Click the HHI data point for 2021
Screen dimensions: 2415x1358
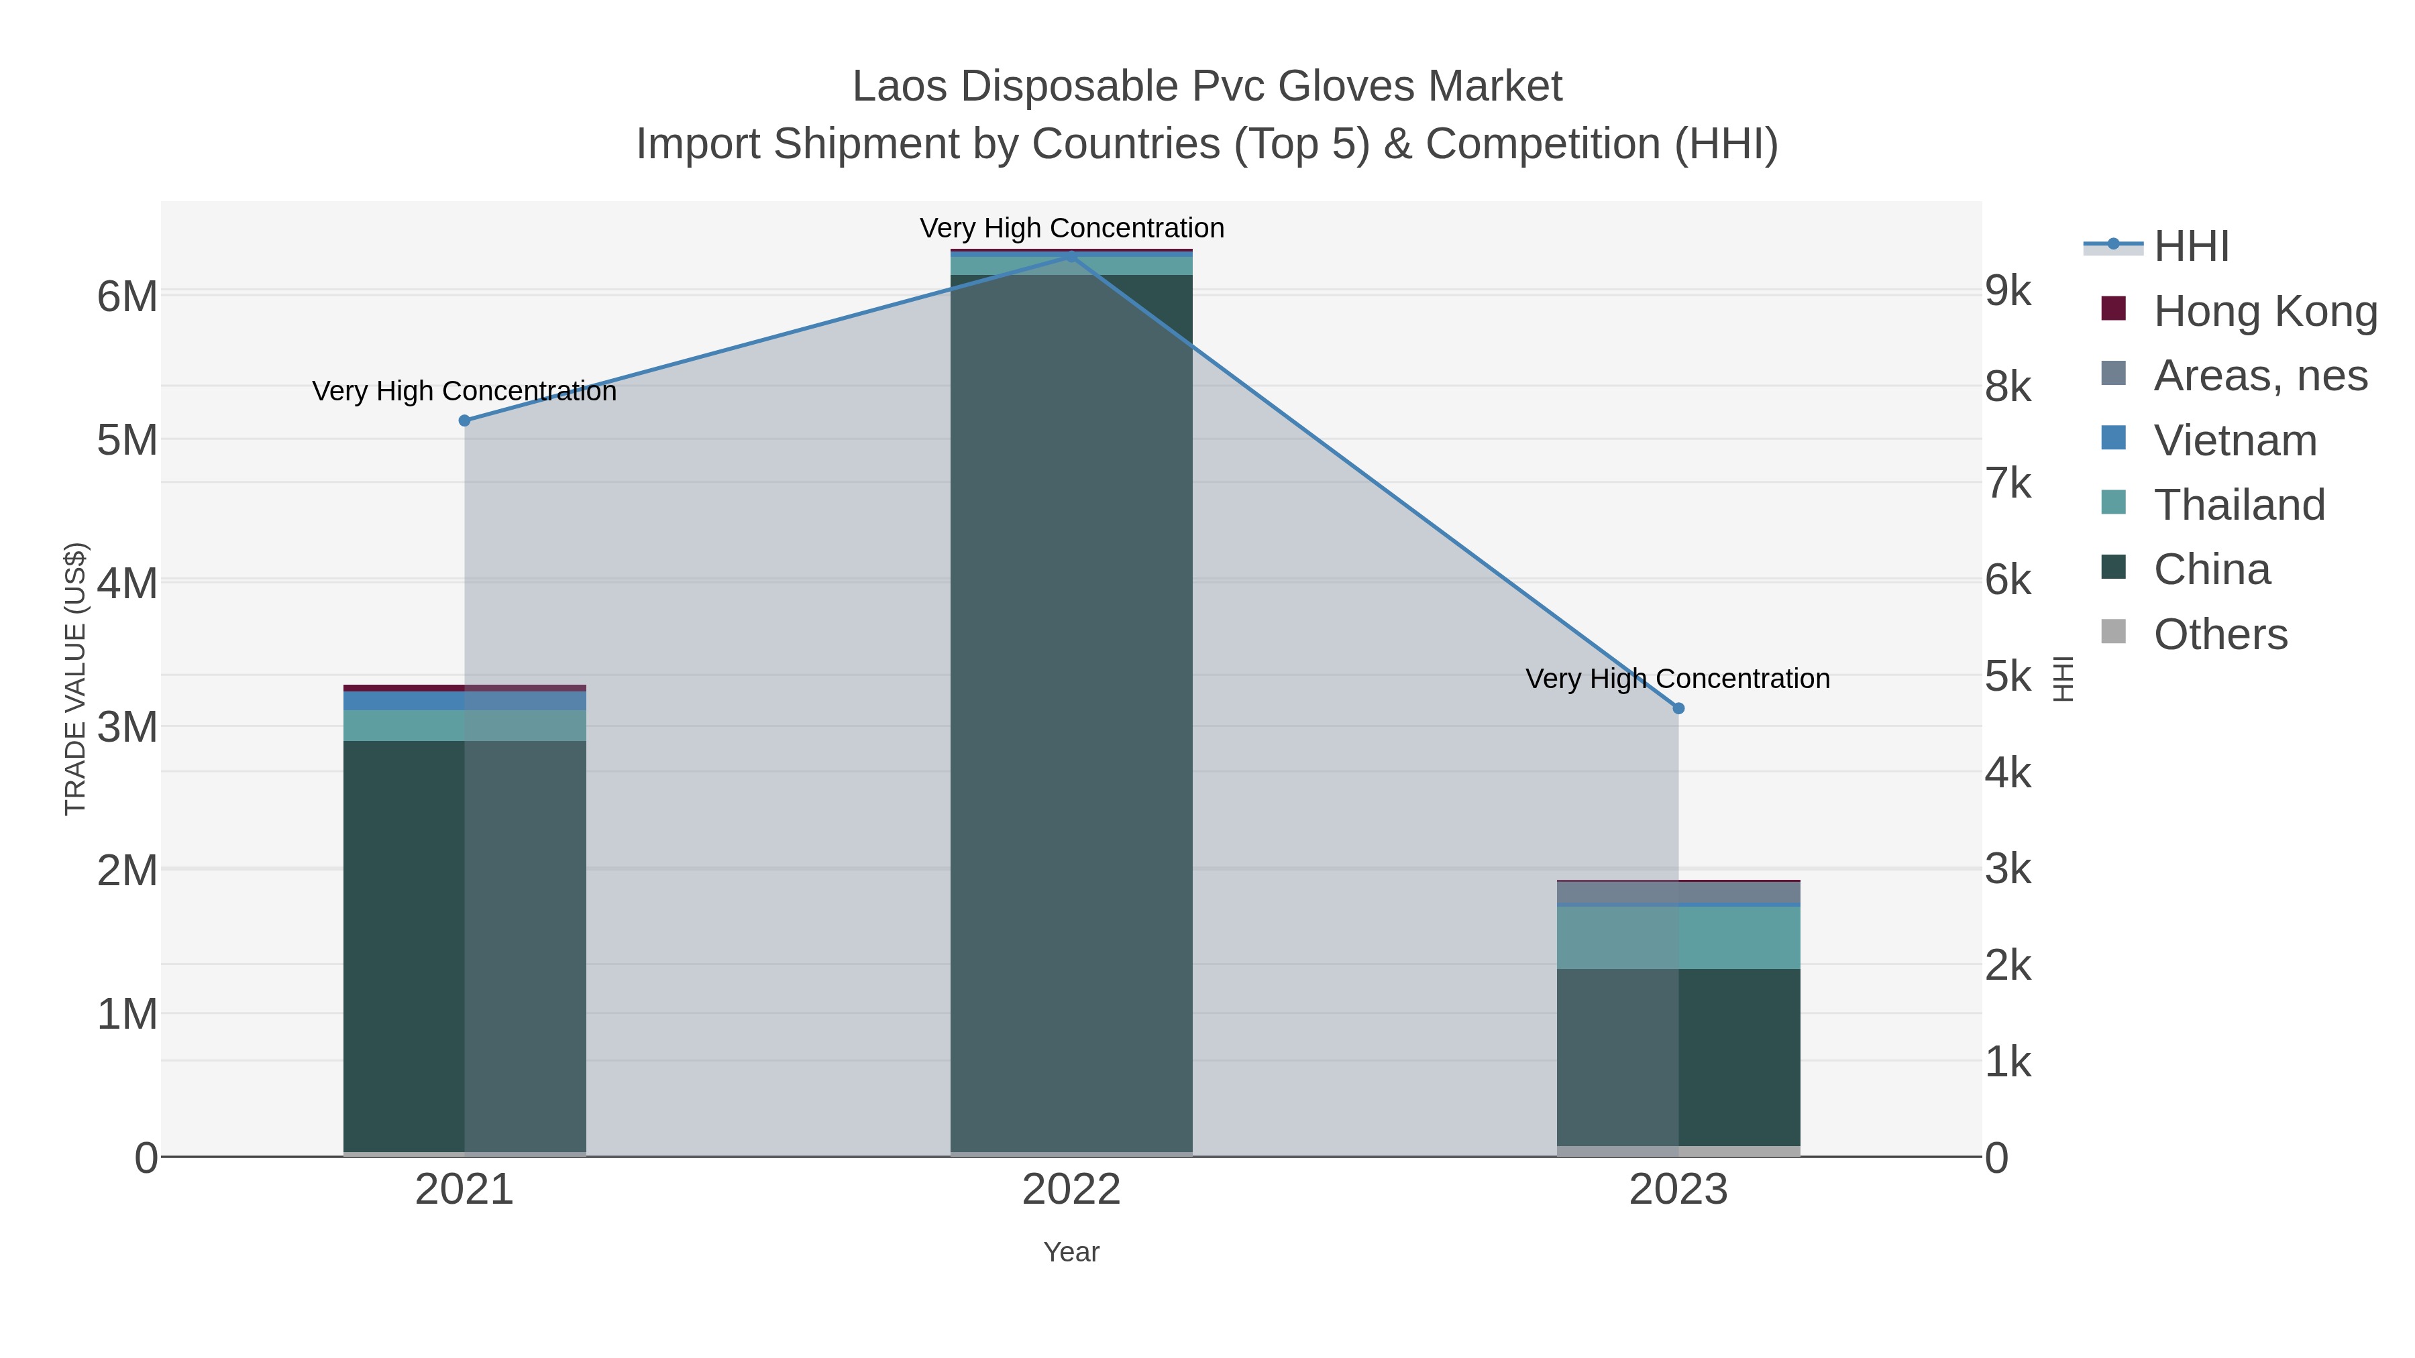click(464, 420)
